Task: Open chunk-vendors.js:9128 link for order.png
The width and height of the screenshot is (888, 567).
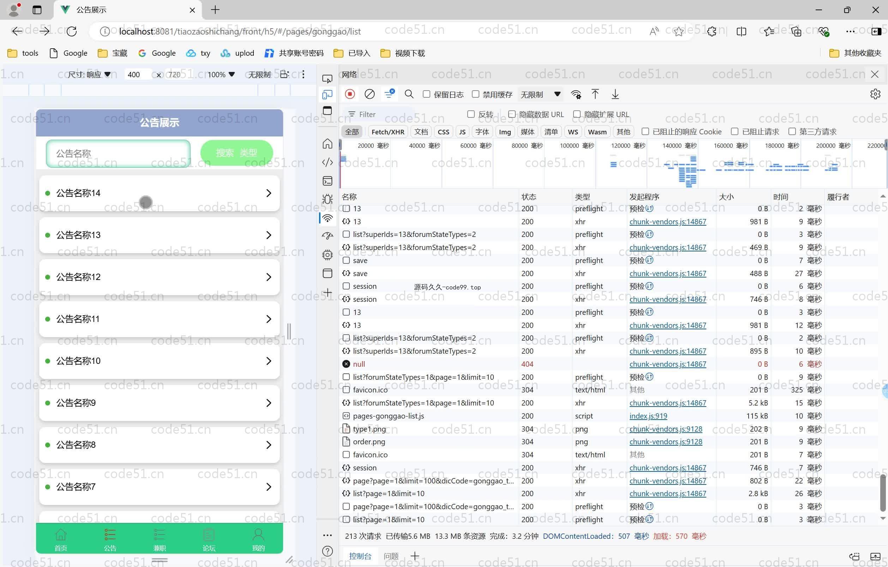Action: tap(666, 442)
